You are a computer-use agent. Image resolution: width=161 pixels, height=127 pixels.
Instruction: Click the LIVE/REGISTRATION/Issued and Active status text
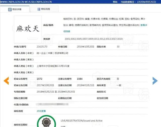(82, 121)
